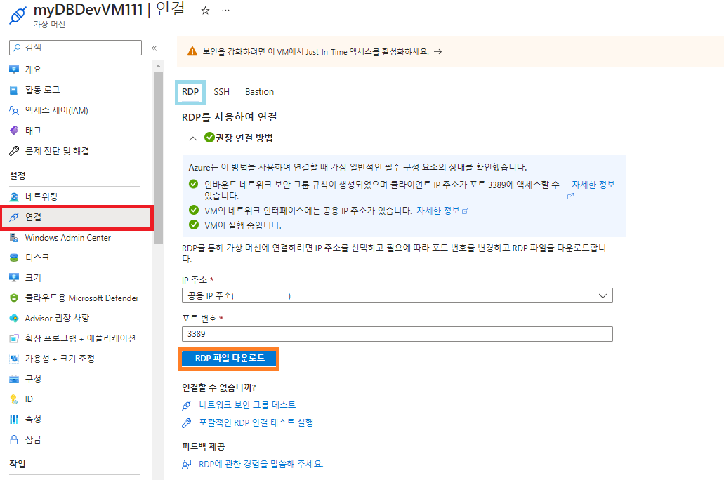The image size is (724, 480).
Task: Click the 잠금 padlock icon
Action: pos(14,439)
